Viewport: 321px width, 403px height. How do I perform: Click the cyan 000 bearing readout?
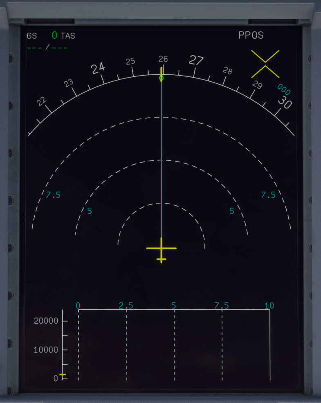(283, 89)
